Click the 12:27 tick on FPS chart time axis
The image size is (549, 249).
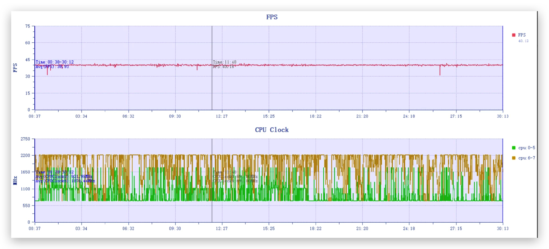coord(222,116)
